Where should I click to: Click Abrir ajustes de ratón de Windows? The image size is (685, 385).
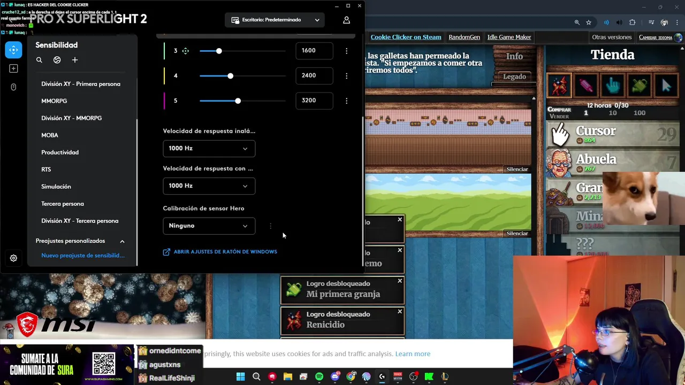tap(225, 252)
